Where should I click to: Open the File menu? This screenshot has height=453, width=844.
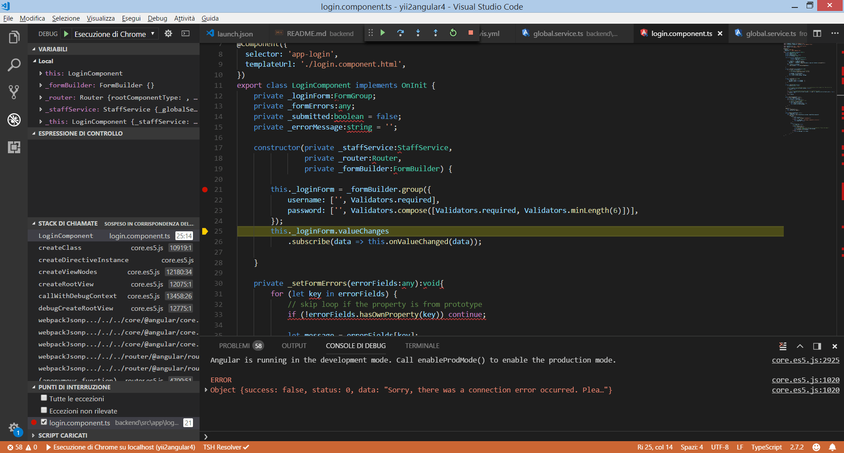[8, 18]
